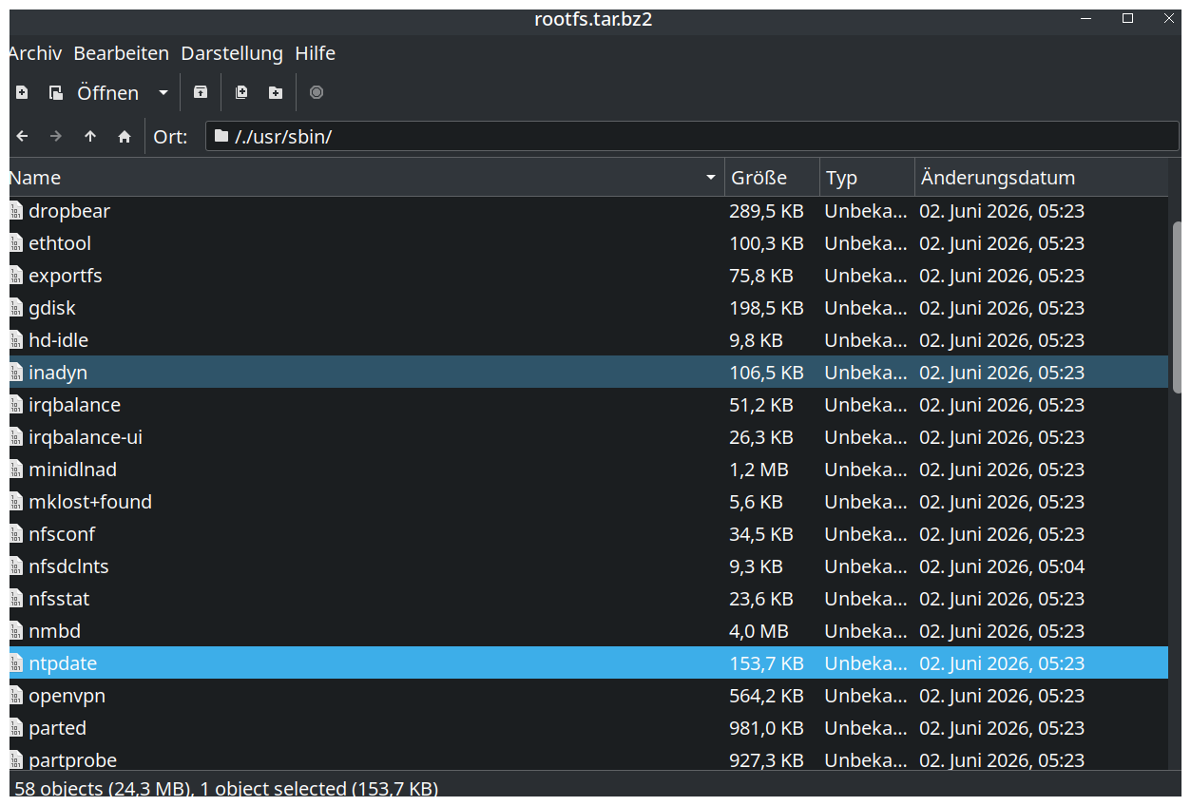This screenshot has height=806, width=1191.
Task: Select the highlighted ntpdate file name
Action: (x=63, y=663)
